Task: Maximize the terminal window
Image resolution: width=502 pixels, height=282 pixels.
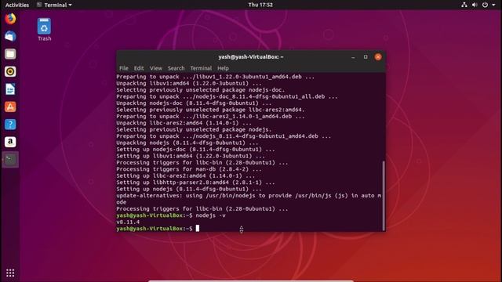Action: pos(366,57)
